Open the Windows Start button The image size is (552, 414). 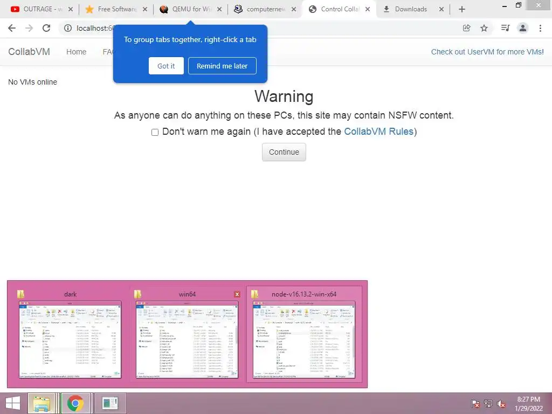point(13,403)
